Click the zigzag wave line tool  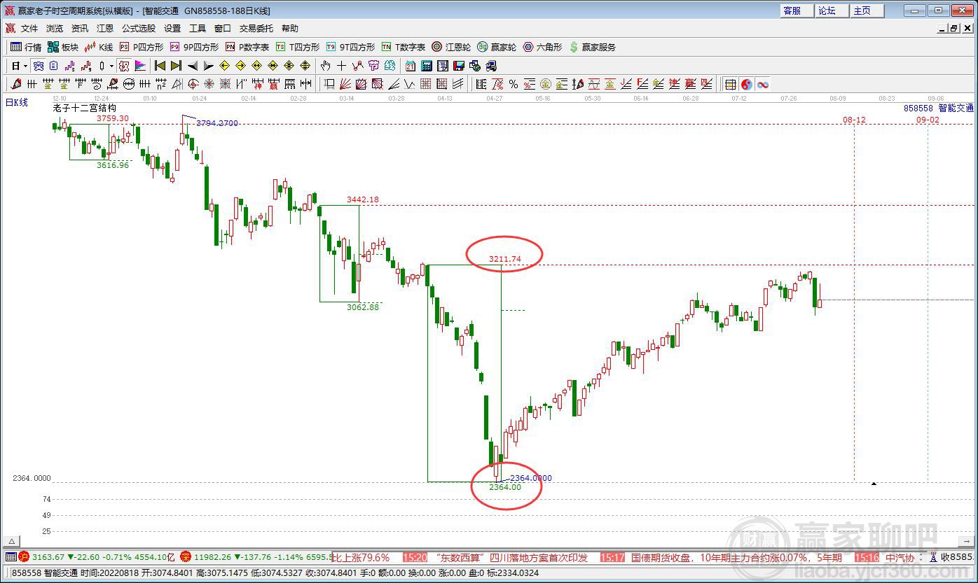[x=409, y=84]
